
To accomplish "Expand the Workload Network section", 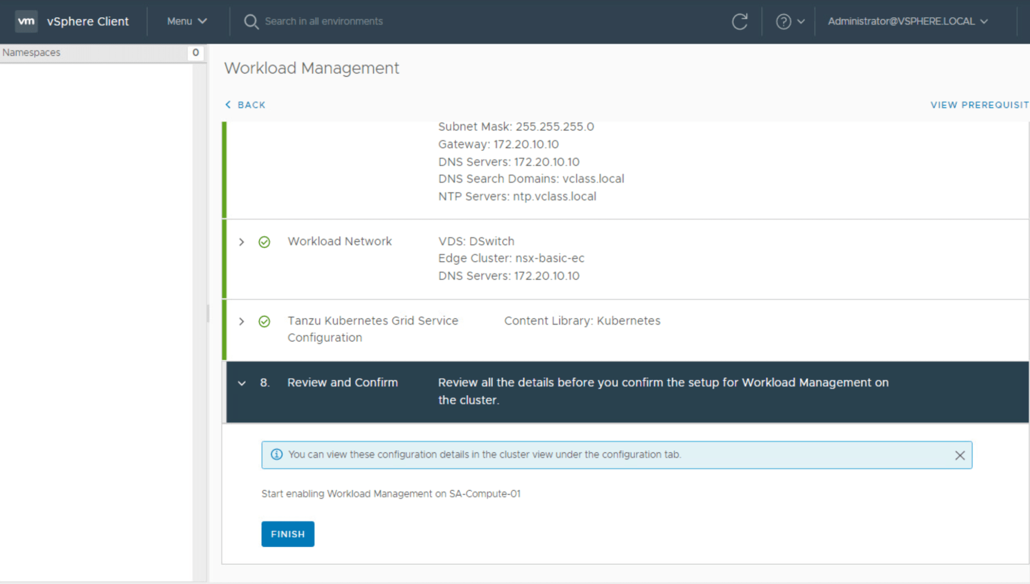I will (241, 242).
